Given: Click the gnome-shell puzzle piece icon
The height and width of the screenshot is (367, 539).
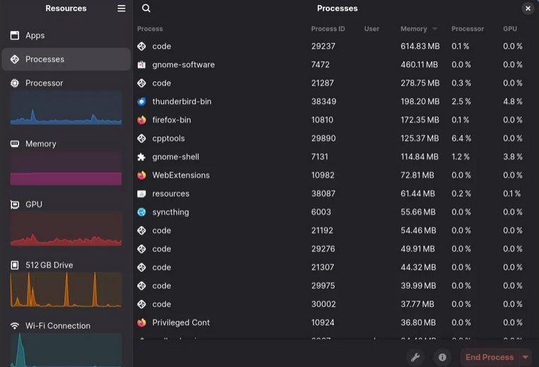Looking at the screenshot, I should coord(141,157).
